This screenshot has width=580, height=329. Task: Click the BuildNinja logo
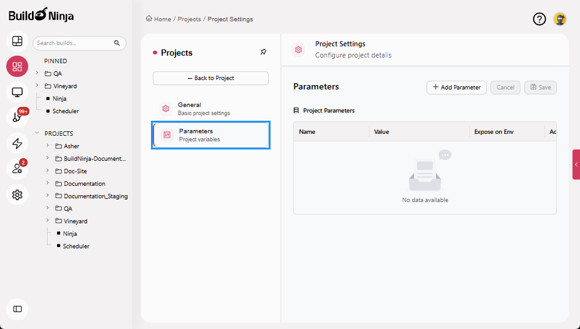pos(41,15)
